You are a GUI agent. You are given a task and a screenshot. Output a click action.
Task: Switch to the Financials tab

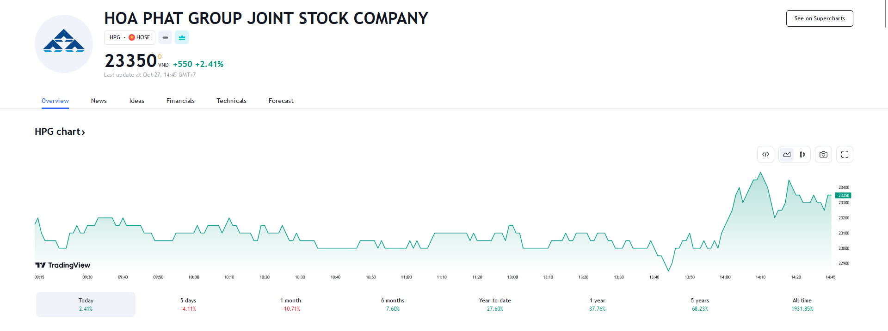point(180,101)
